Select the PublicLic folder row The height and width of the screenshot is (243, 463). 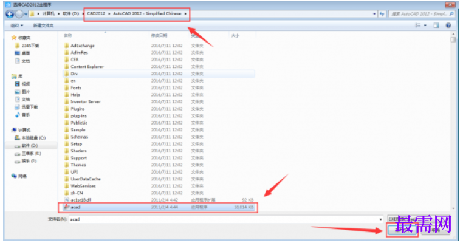tap(159, 123)
